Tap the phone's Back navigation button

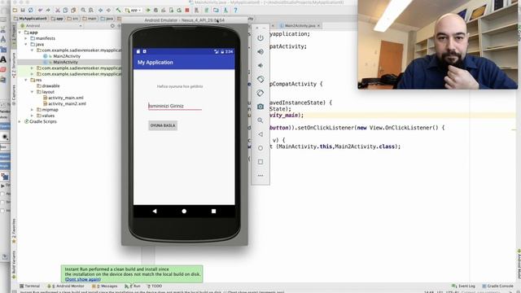(155, 211)
